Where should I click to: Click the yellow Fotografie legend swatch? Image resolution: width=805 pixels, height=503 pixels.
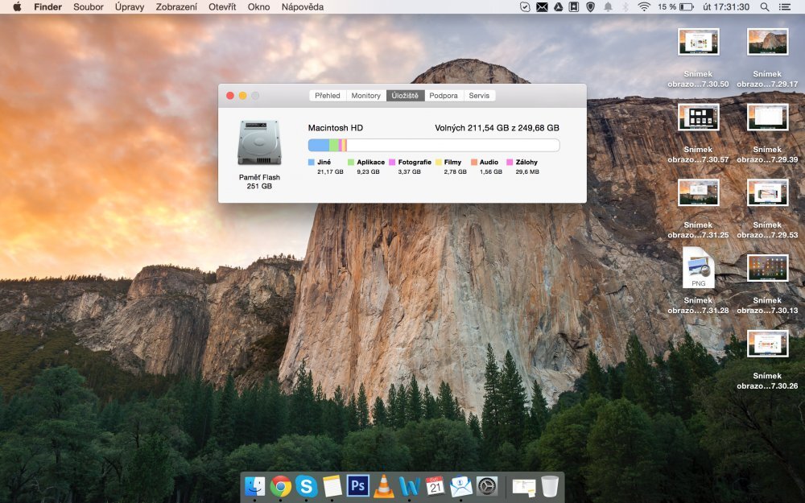pyautogui.click(x=393, y=162)
